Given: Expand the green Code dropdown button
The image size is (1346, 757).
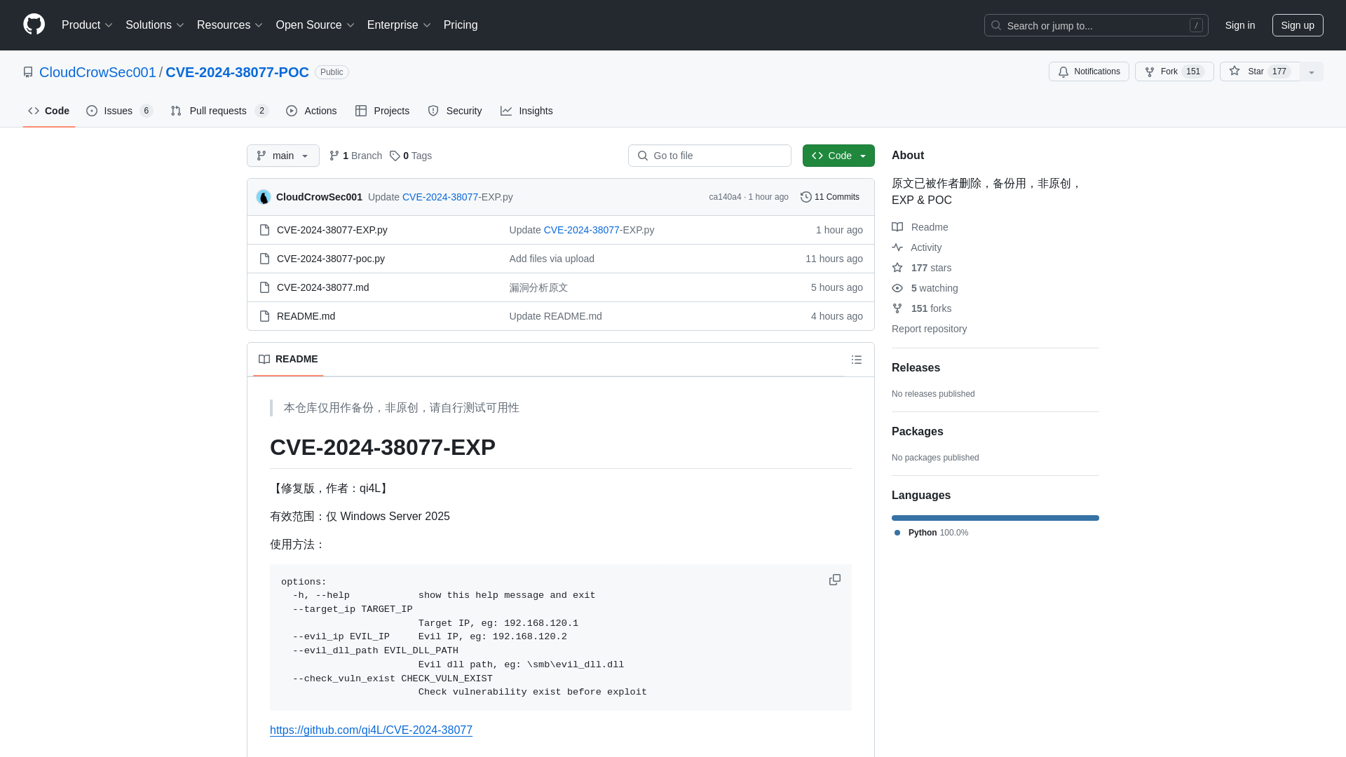Looking at the screenshot, I should coord(838,156).
